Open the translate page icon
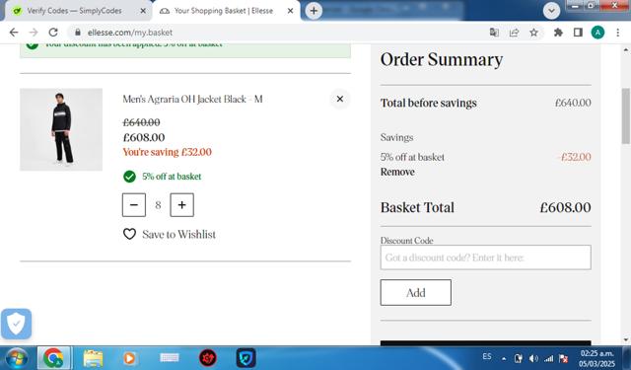 494,33
